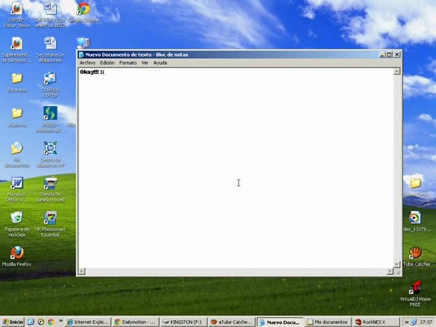Select the HP Photosmart Essential icon
Screen dimensions: 436x327
(50, 224)
